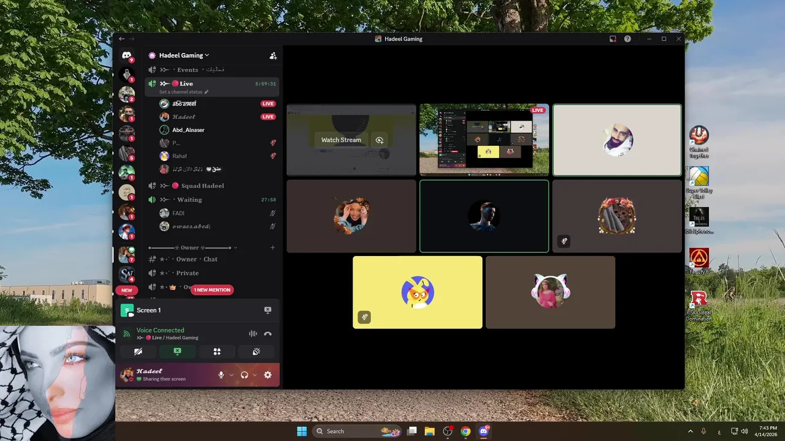Screen dimensions: 785x441
Task: Open Google Chrome from the taskbar
Action: coord(465,431)
